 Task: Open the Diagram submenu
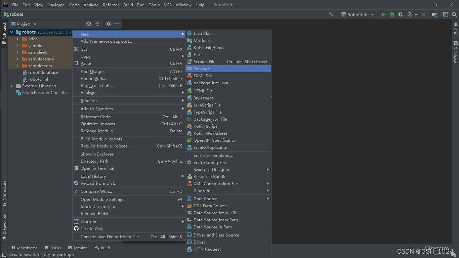228,190
